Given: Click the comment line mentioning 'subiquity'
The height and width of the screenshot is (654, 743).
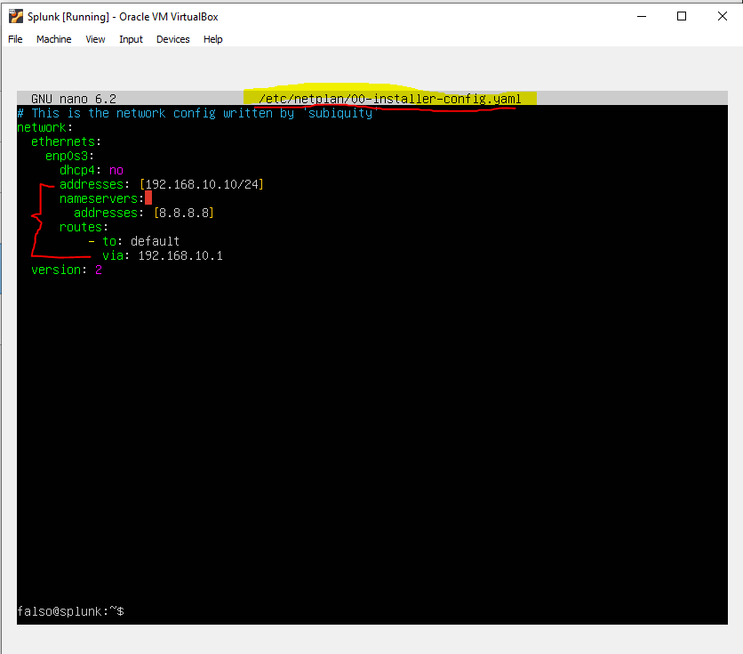Looking at the screenshot, I should click(x=197, y=113).
